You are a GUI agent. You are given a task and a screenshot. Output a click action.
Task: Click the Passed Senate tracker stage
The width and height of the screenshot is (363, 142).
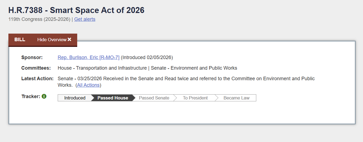click(154, 98)
